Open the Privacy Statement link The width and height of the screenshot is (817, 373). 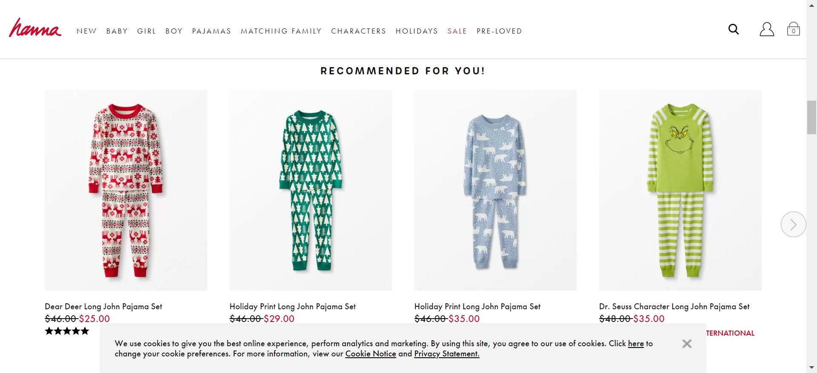[446, 354]
